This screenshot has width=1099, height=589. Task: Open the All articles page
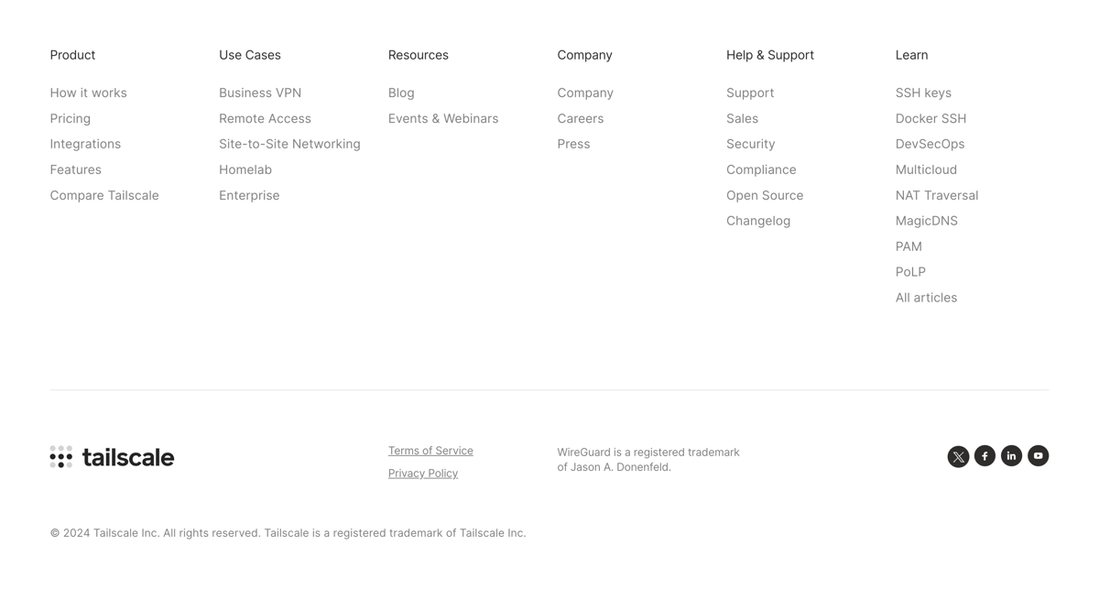(x=926, y=297)
